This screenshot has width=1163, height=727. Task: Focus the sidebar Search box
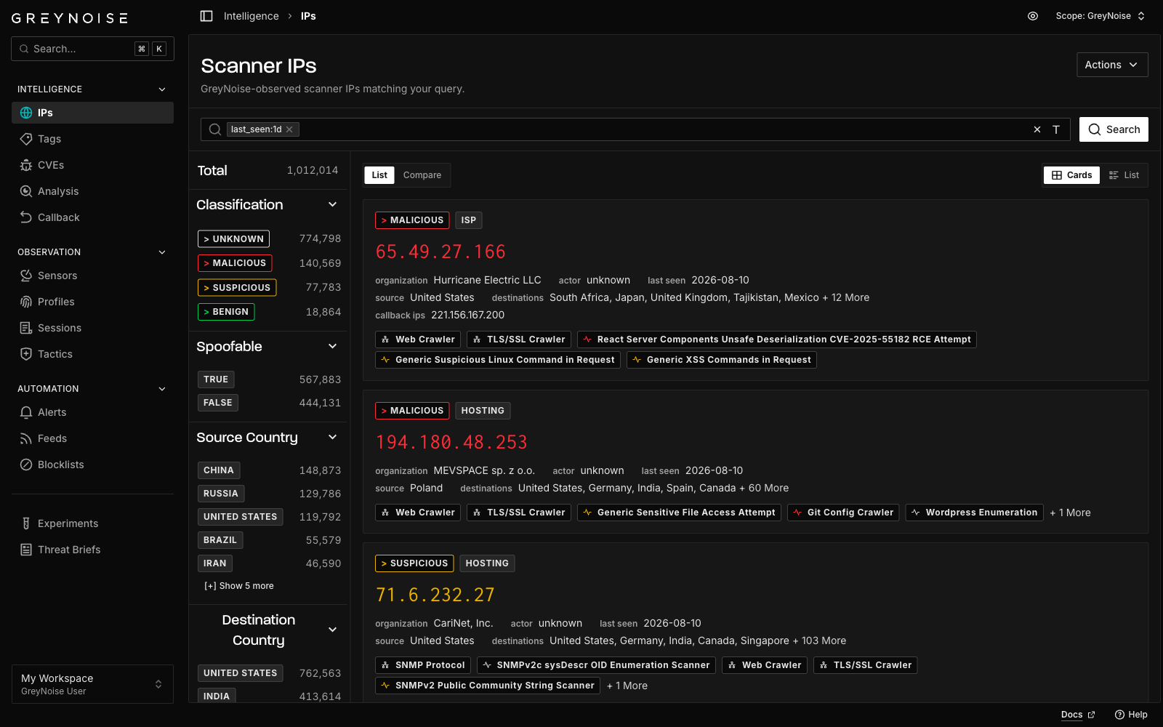coord(92,49)
